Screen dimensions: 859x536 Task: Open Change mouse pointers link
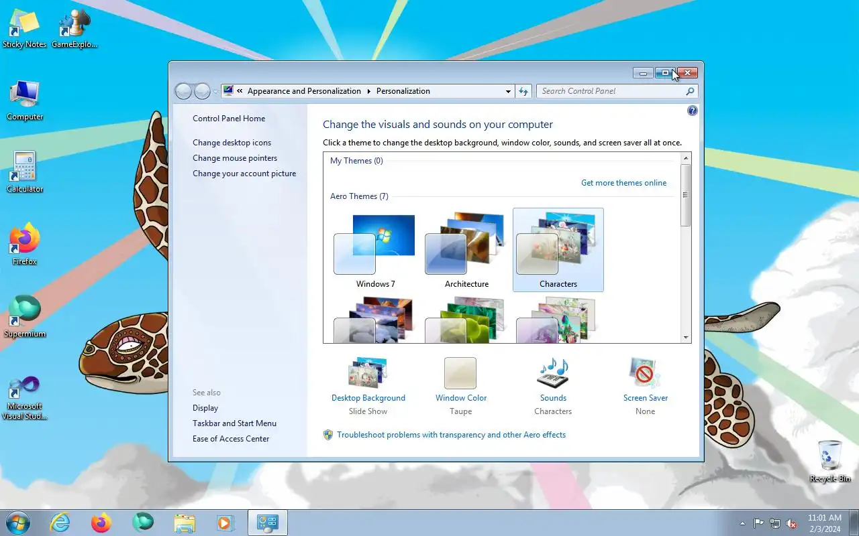235,158
